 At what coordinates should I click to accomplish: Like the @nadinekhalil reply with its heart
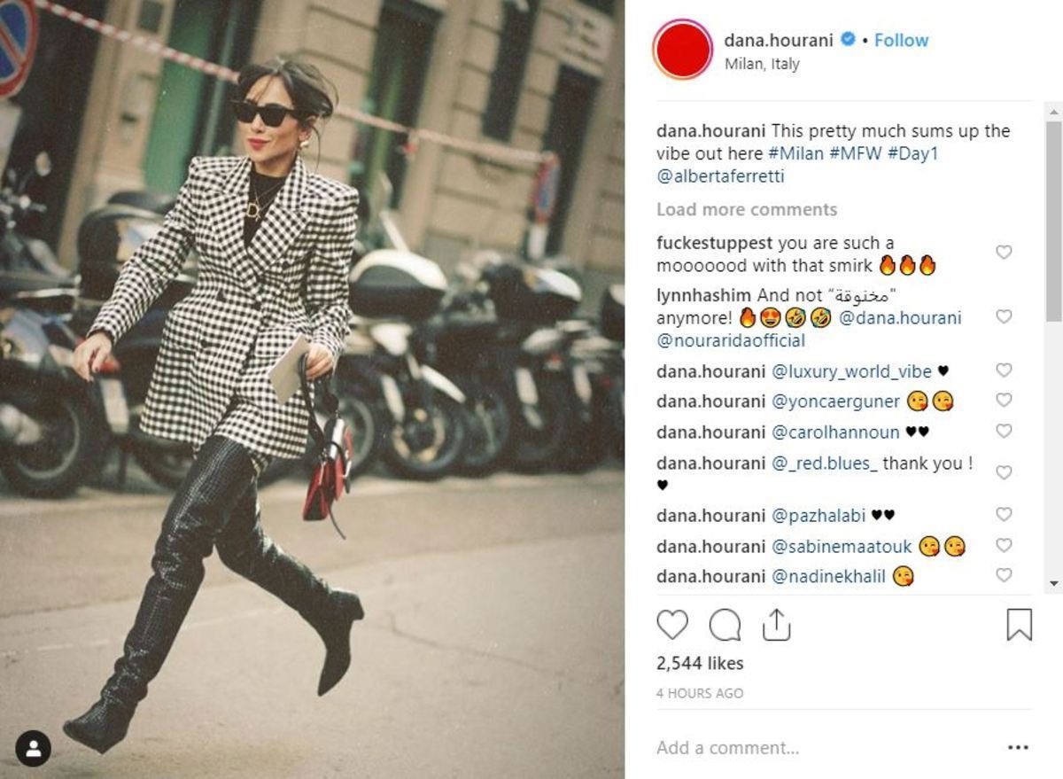(x=1004, y=576)
